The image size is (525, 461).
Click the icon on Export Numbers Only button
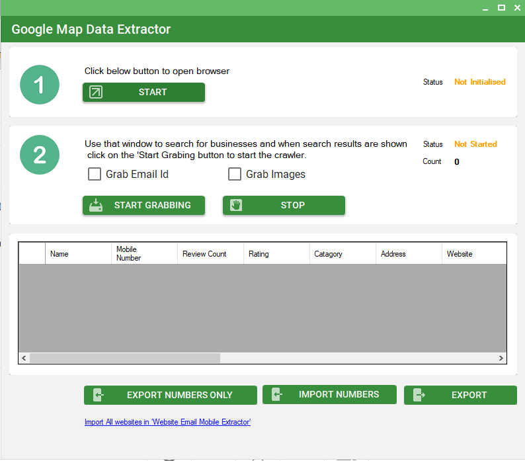[x=99, y=395]
